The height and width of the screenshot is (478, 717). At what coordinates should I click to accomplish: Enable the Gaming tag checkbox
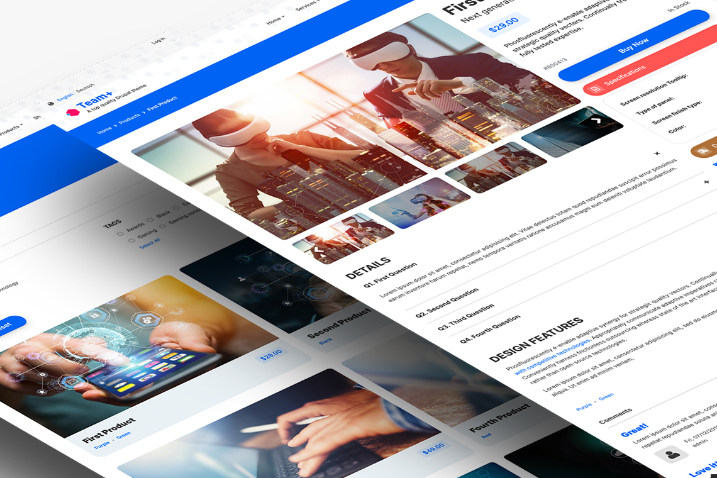click(131, 239)
